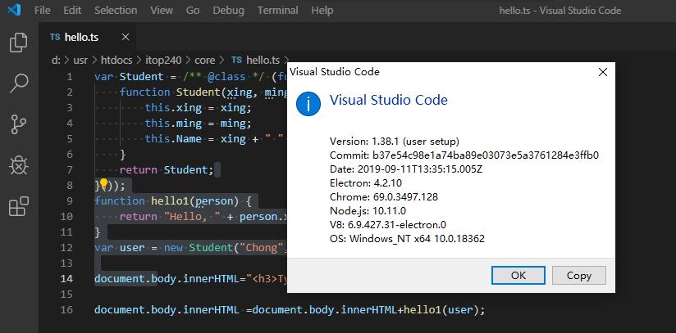Click the OK button in the dialog
This screenshot has width=676, height=333.
click(518, 276)
